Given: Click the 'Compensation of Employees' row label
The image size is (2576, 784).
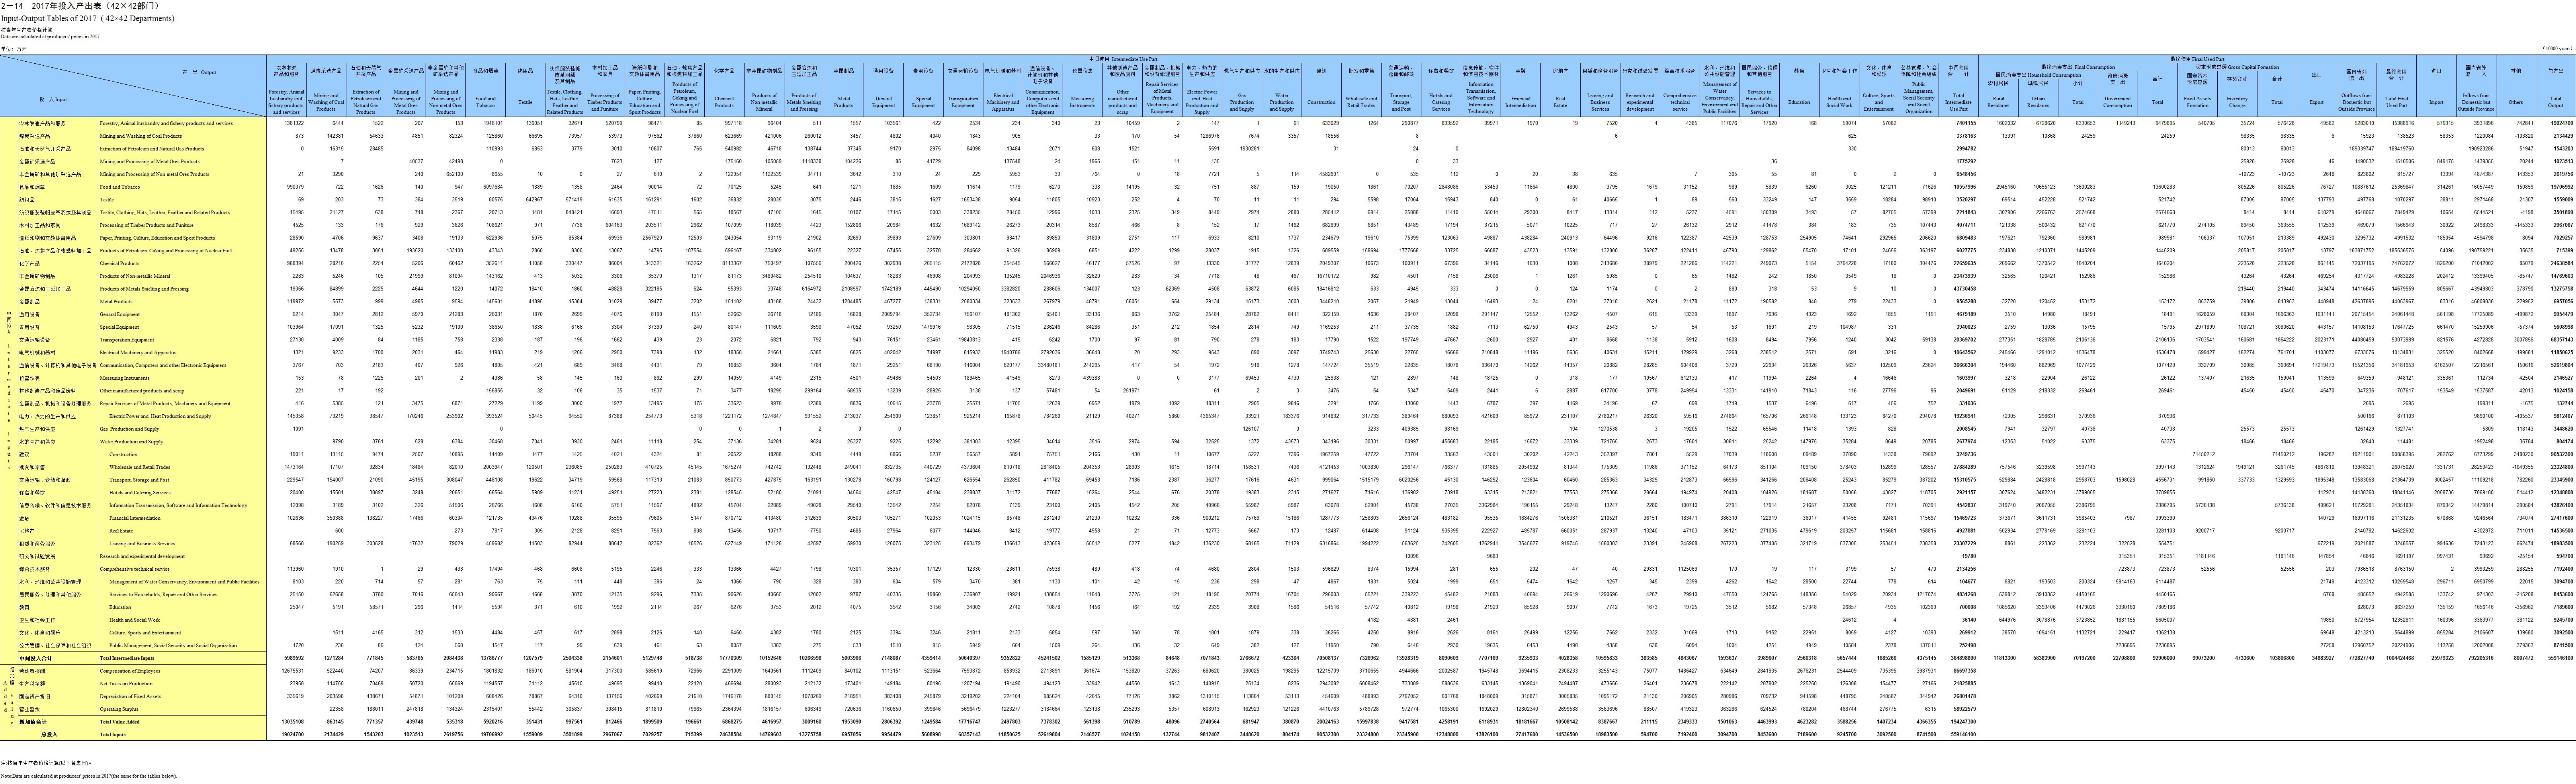Looking at the screenshot, I should 130,671.
